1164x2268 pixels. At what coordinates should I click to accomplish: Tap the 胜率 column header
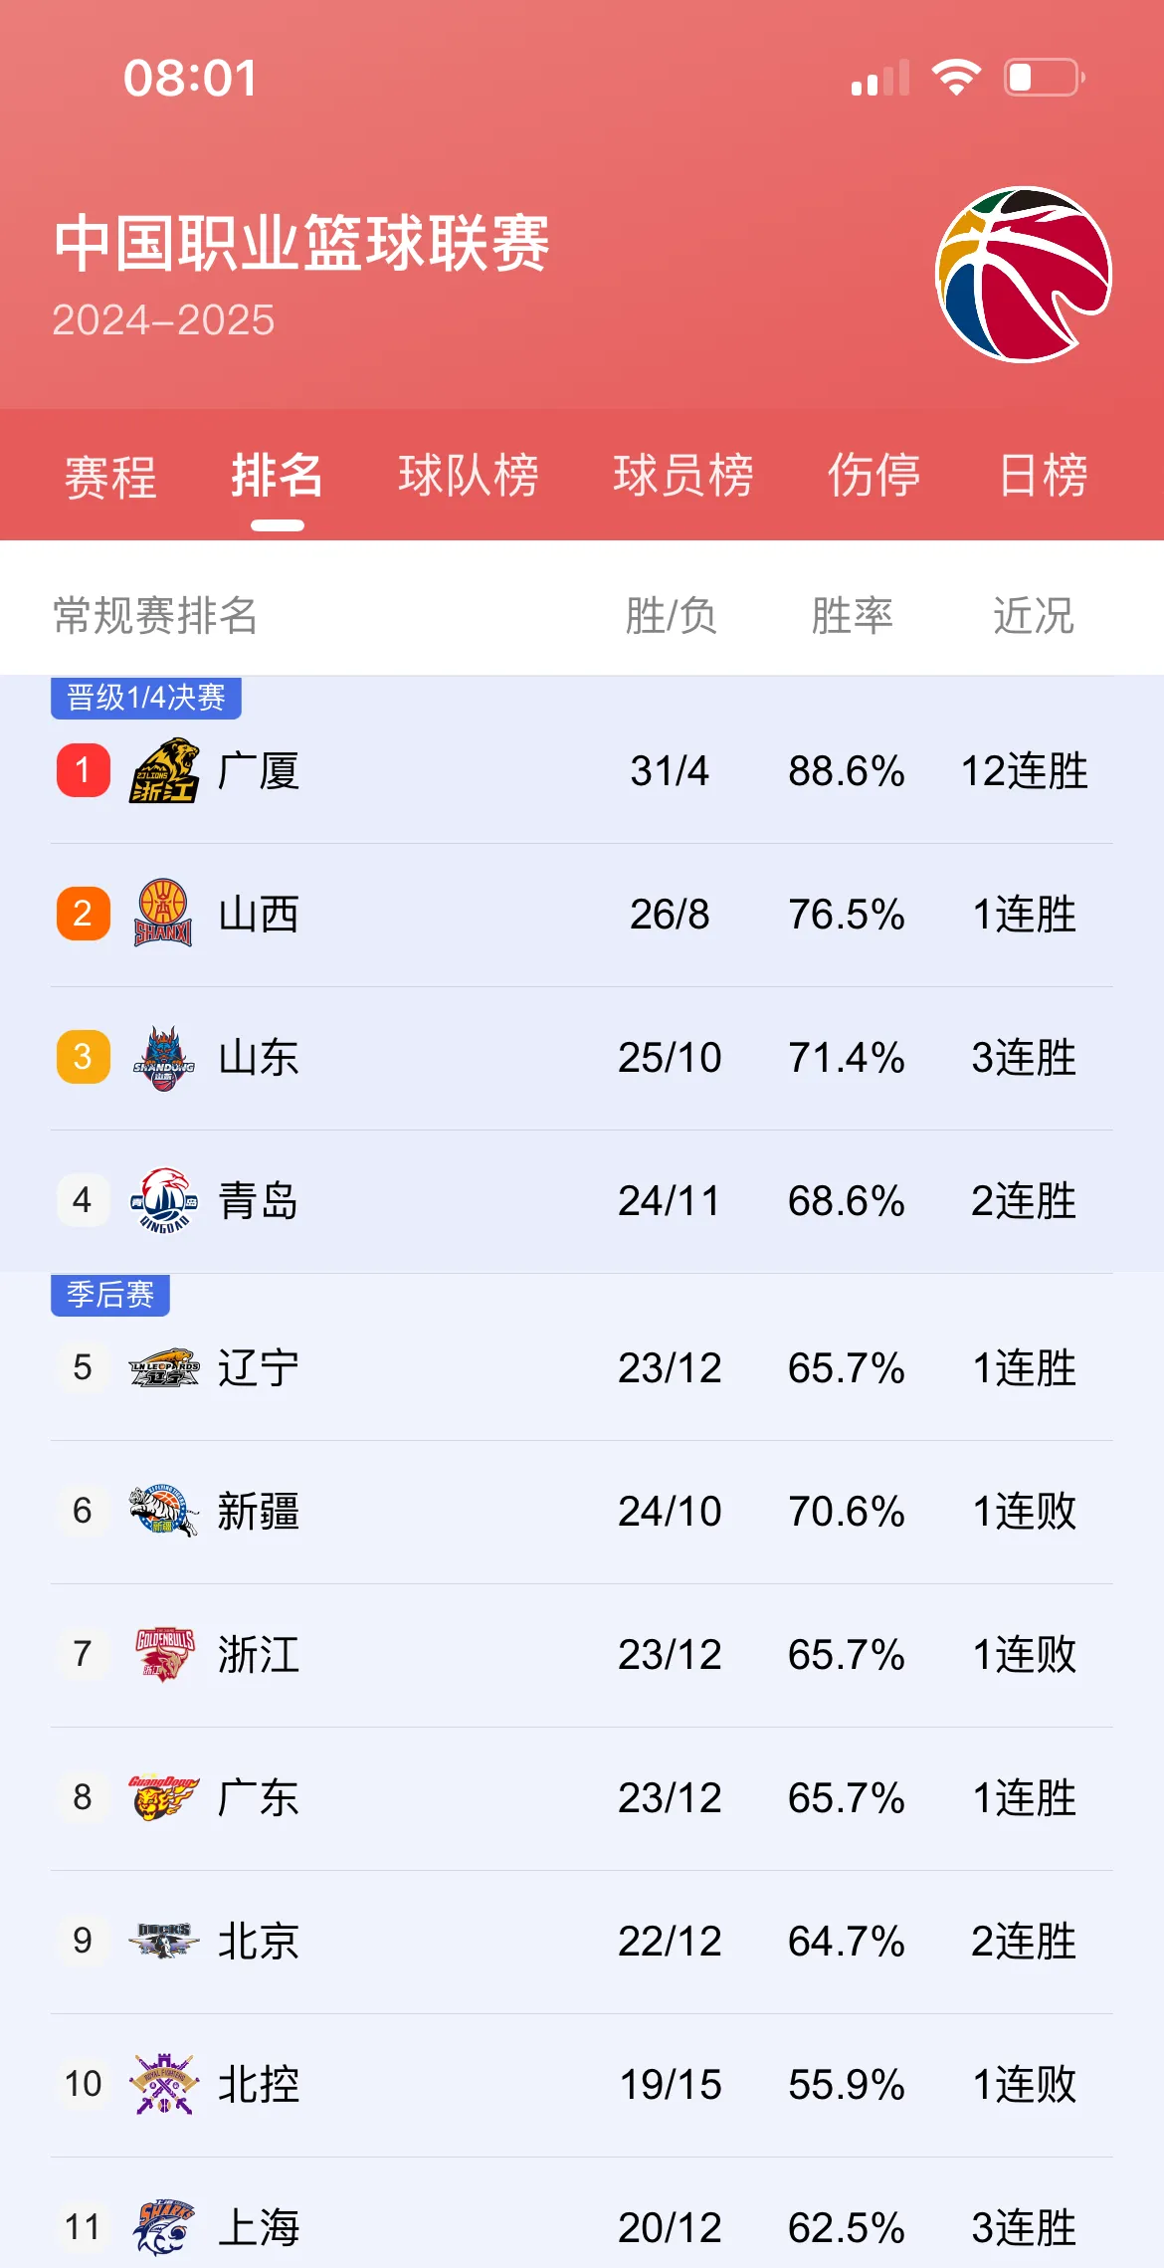point(852,615)
